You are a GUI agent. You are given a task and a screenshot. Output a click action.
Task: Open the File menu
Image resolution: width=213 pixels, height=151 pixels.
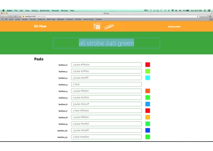point(16,11)
